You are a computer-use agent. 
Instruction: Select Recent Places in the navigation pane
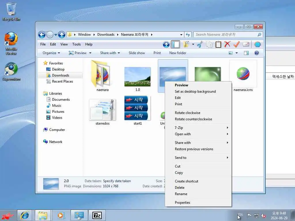[x=62, y=81]
